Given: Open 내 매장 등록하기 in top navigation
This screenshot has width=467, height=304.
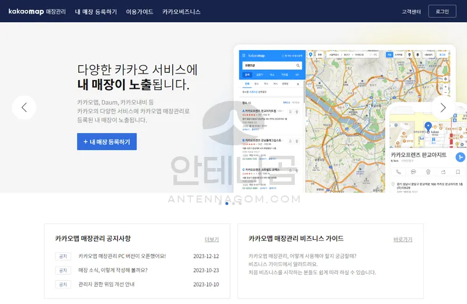Looking at the screenshot, I should tap(96, 12).
